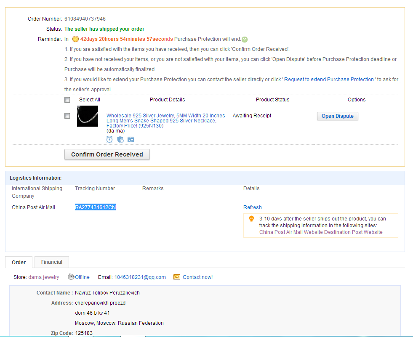Click the highlighted tracking number RA277431612CN
413x337 pixels.
(95, 207)
